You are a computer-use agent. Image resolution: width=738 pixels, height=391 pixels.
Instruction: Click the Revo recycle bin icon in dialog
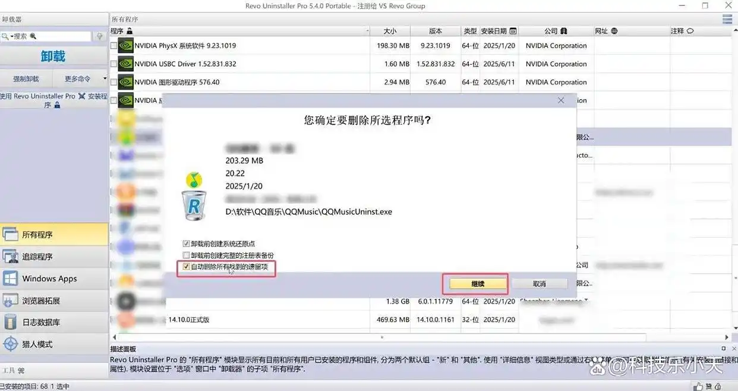click(194, 205)
